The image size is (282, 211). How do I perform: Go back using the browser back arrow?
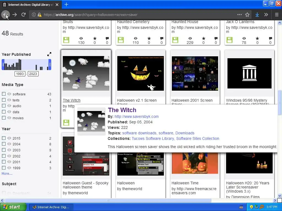pos(6,15)
